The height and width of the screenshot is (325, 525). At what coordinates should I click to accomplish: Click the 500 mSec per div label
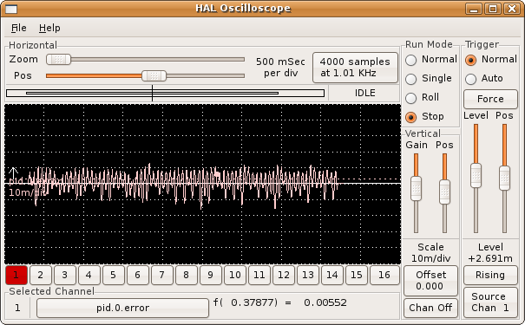pos(280,68)
